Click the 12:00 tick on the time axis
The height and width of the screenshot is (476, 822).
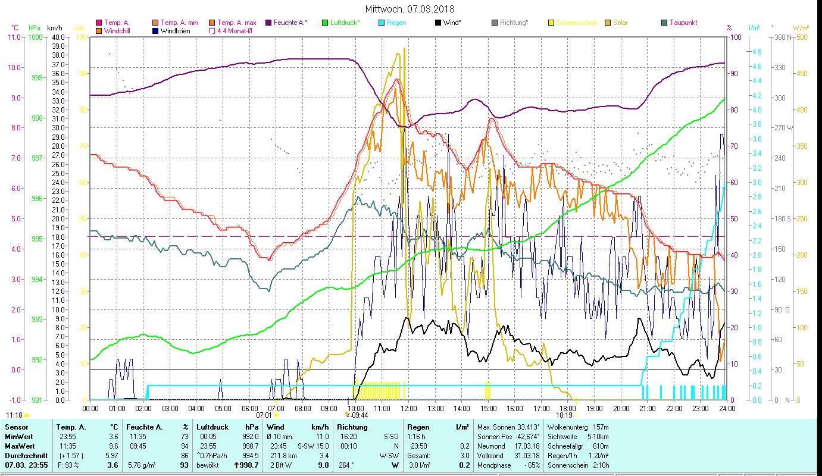408,408
